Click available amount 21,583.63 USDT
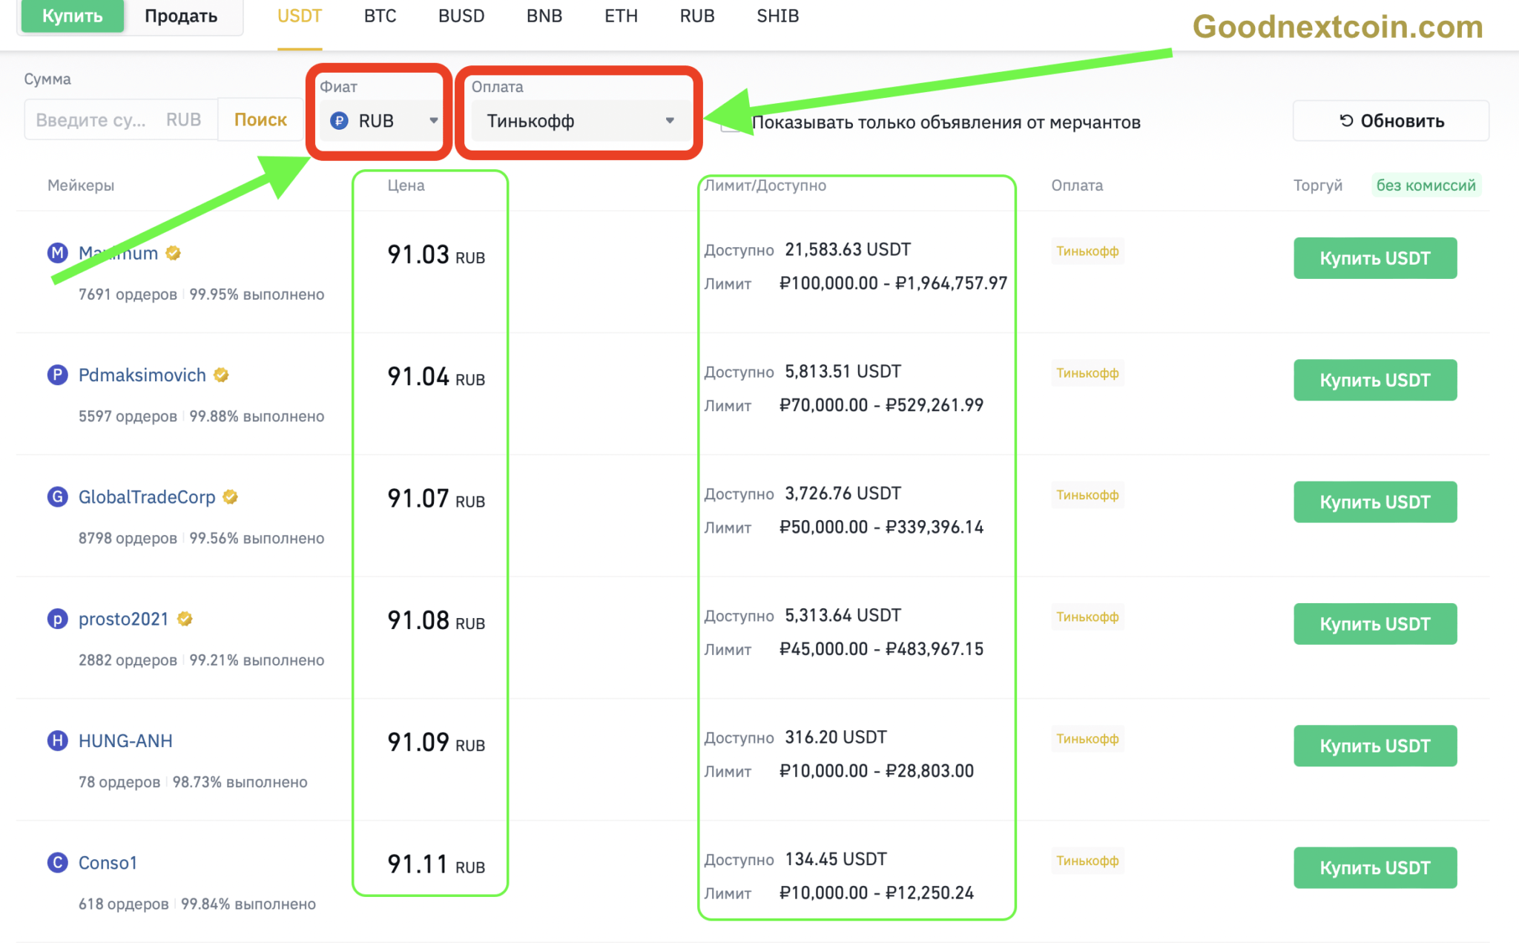This screenshot has width=1519, height=943. (x=848, y=249)
